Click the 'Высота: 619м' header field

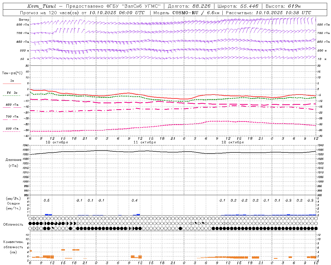pos(283,6)
